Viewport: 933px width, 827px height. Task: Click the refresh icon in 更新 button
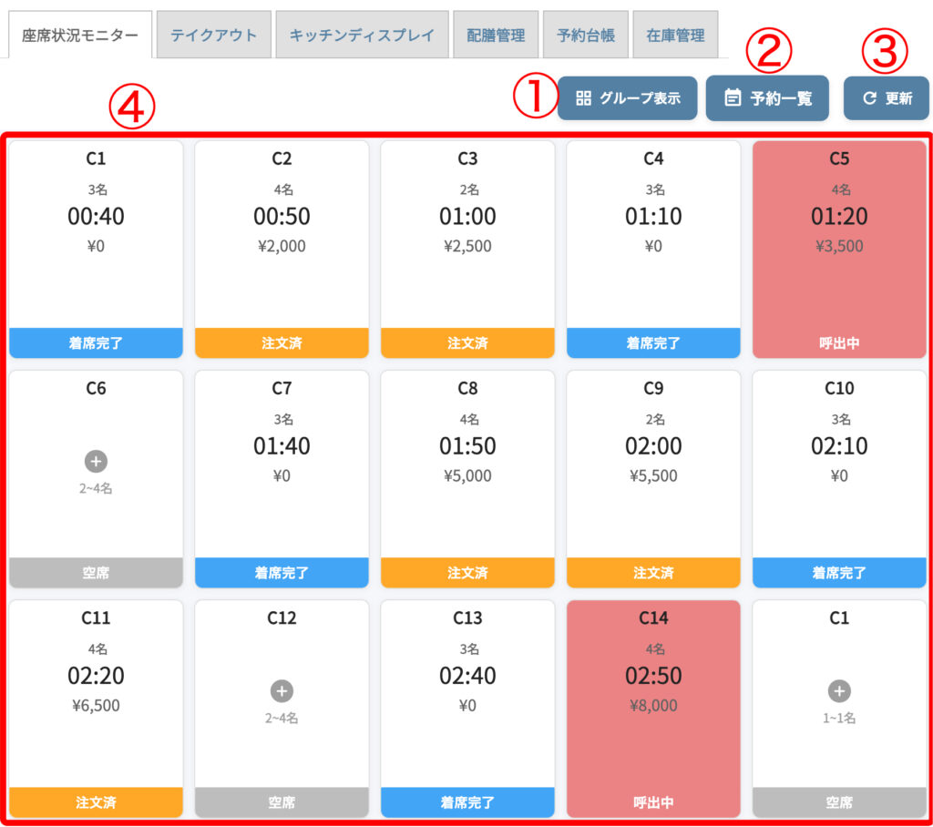(x=869, y=98)
